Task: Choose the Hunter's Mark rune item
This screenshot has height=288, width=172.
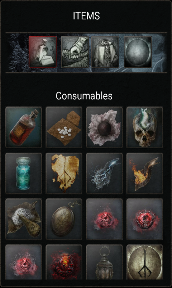Action: [x=145, y=262]
